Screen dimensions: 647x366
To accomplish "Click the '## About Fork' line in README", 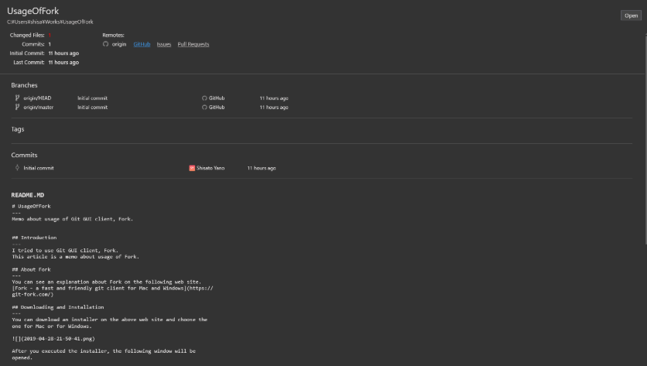I will pyautogui.click(x=32, y=269).
